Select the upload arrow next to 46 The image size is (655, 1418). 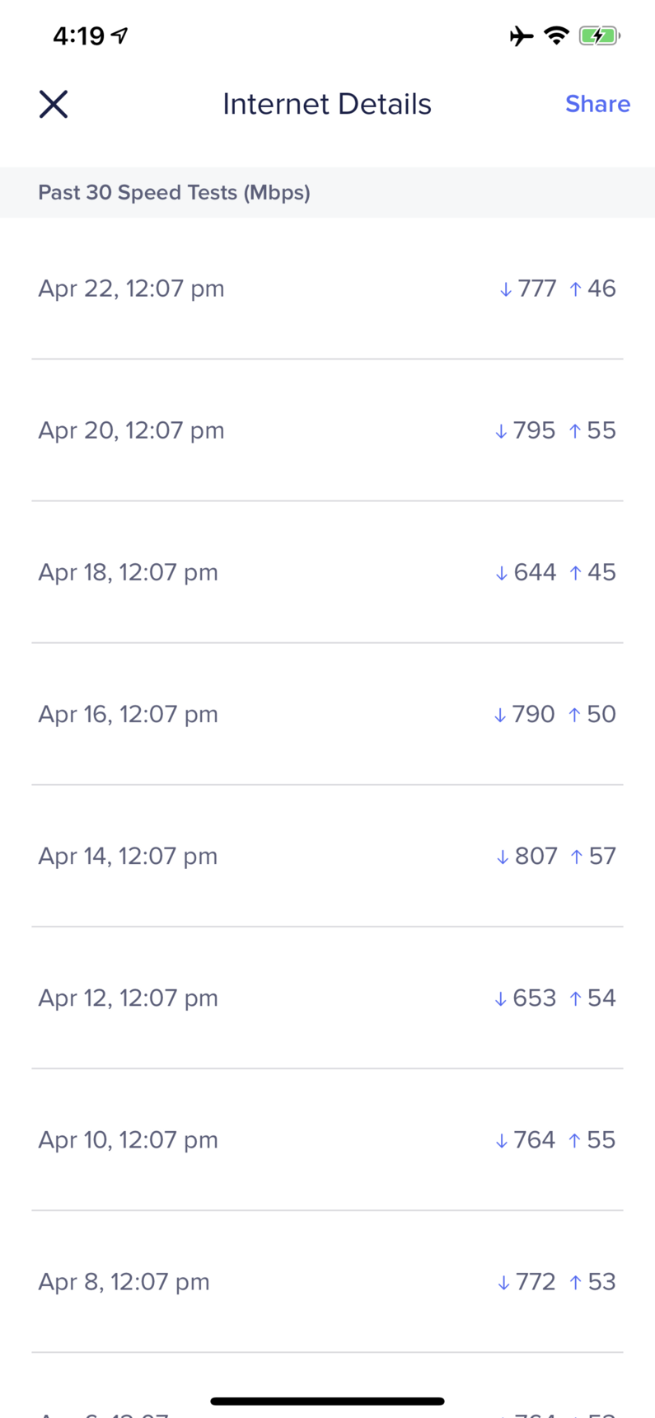(576, 289)
